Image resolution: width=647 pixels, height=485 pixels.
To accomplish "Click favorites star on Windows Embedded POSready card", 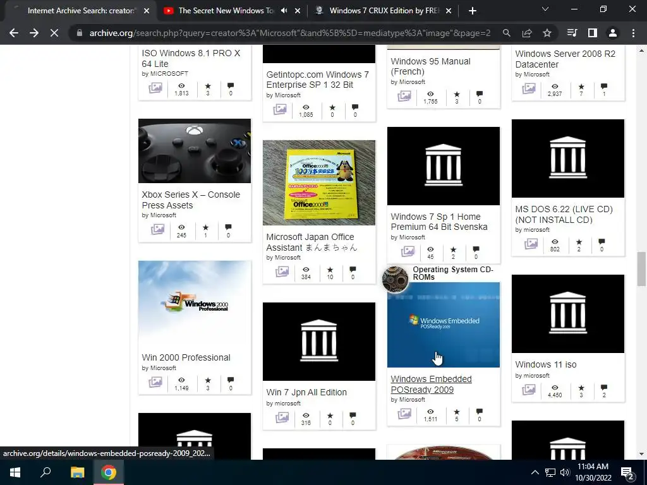I will point(456,412).
